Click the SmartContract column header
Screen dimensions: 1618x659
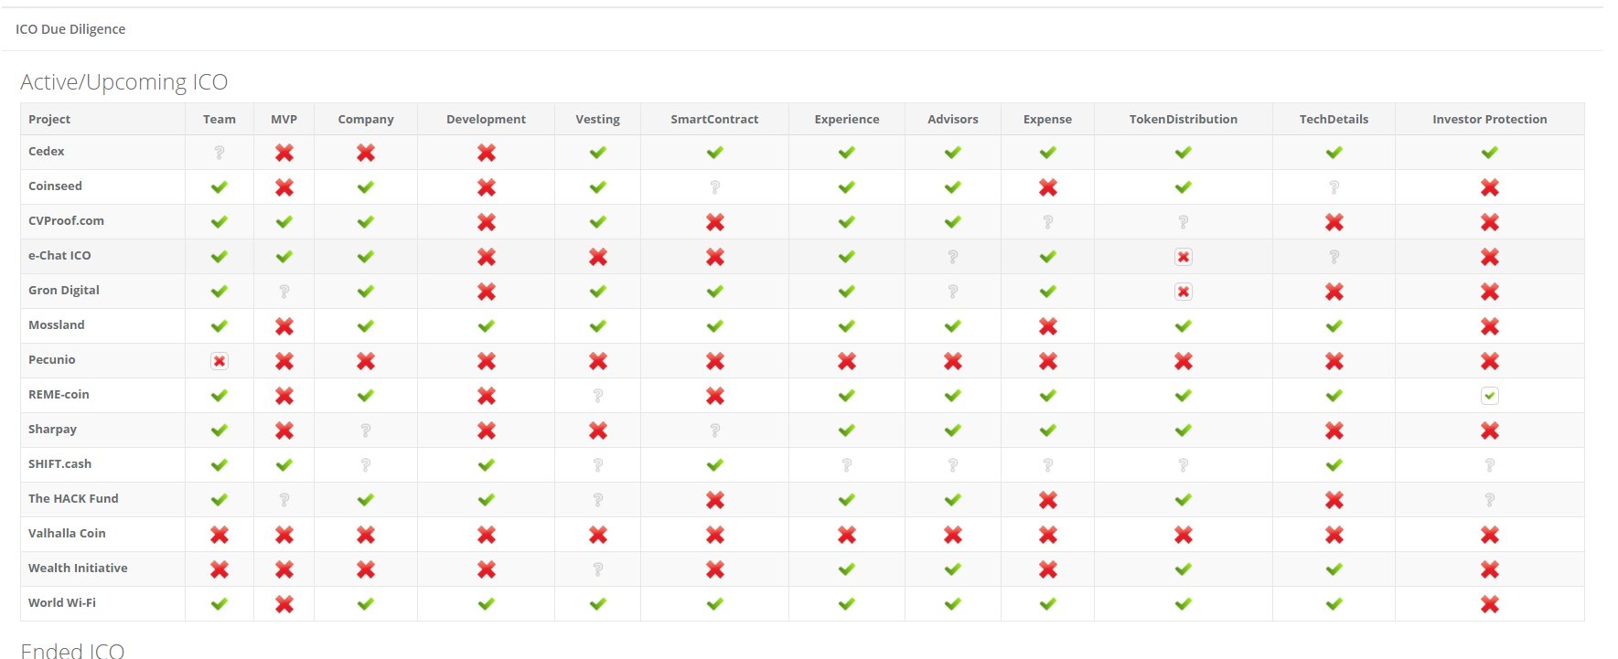tap(714, 119)
